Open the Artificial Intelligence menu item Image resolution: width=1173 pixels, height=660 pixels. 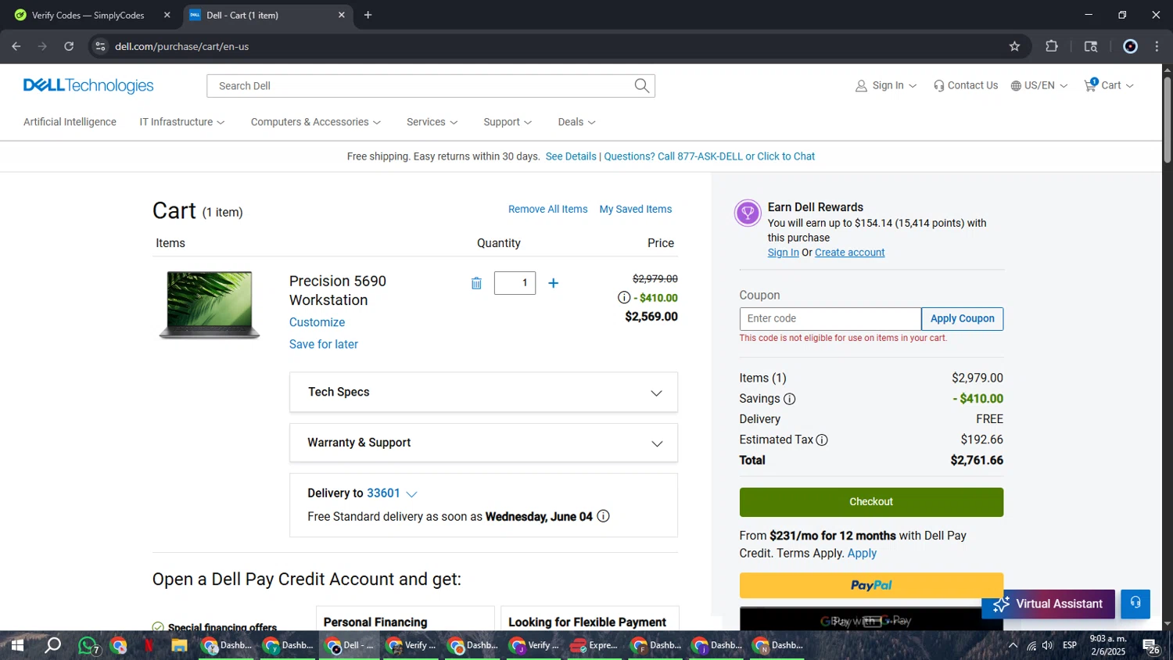[x=70, y=122]
